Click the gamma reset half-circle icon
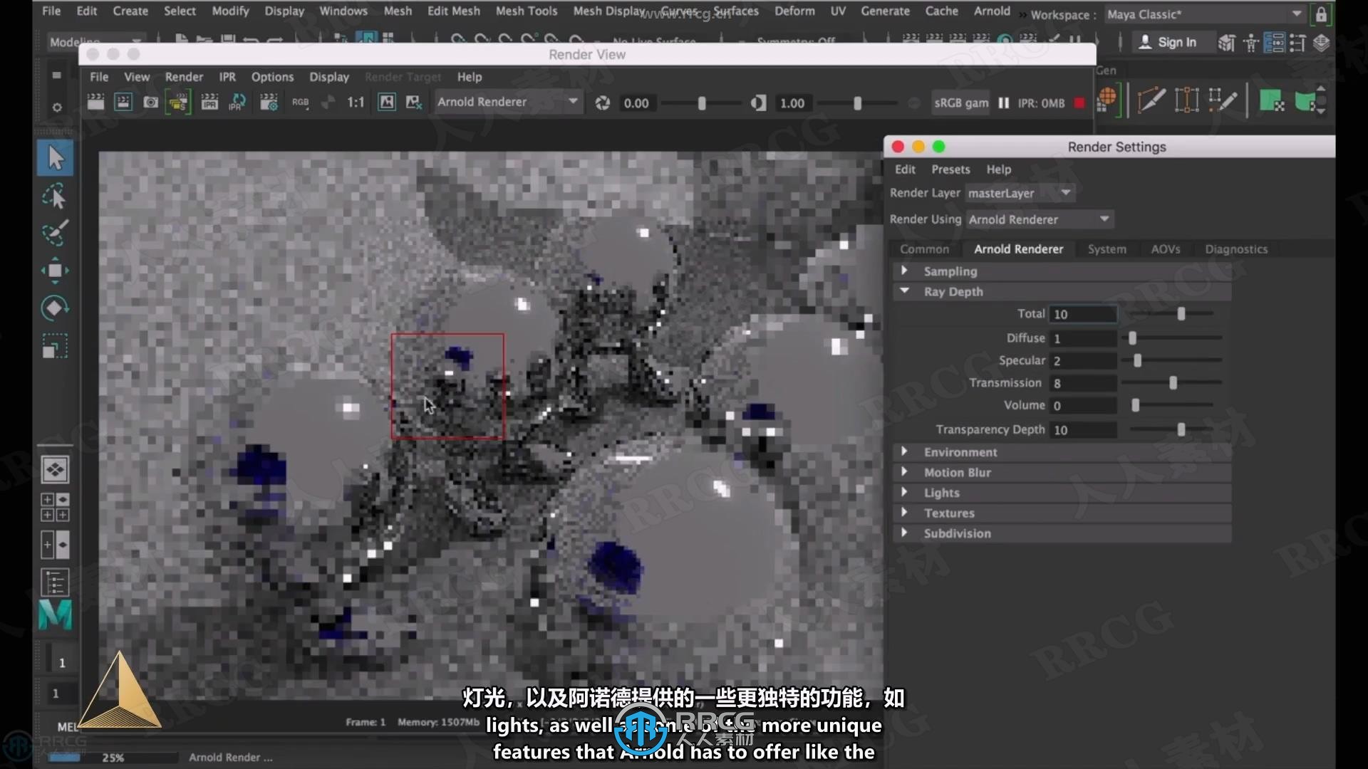The height and width of the screenshot is (769, 1368). 758,103
